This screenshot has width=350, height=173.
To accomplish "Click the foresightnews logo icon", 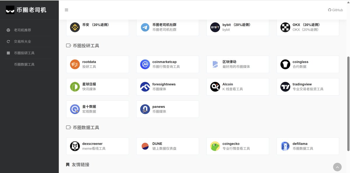I will [145, 86].
